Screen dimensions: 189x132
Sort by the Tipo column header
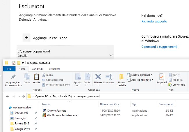[135, 104]
